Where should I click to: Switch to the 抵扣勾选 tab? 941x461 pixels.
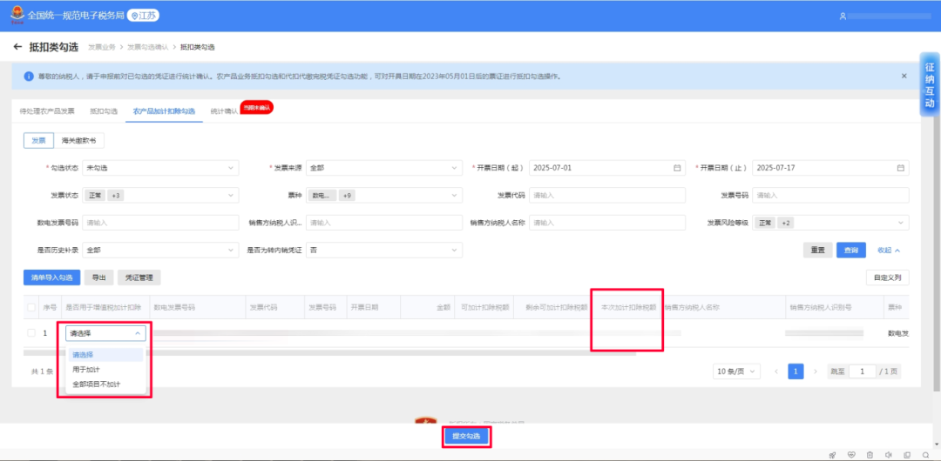point(104,111)
